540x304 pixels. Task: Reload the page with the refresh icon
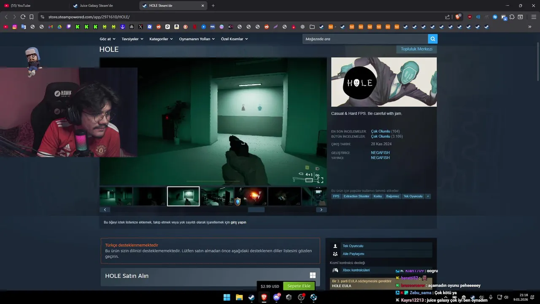click(23, 17)
